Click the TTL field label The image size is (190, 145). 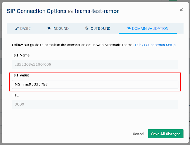point(15,95)
